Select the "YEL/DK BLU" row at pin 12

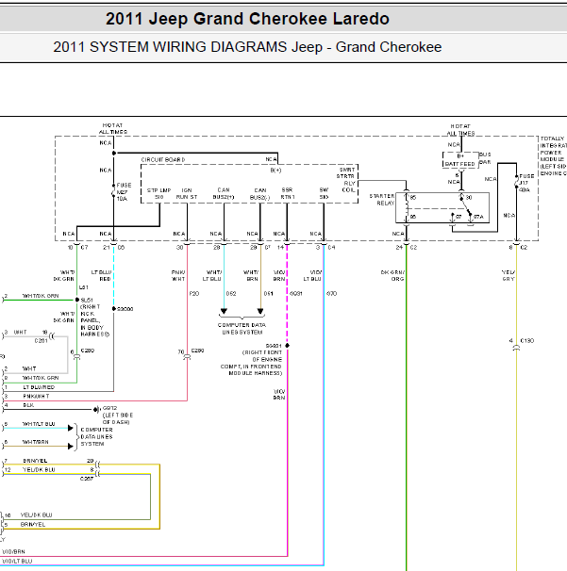click(x=39, y=470)
